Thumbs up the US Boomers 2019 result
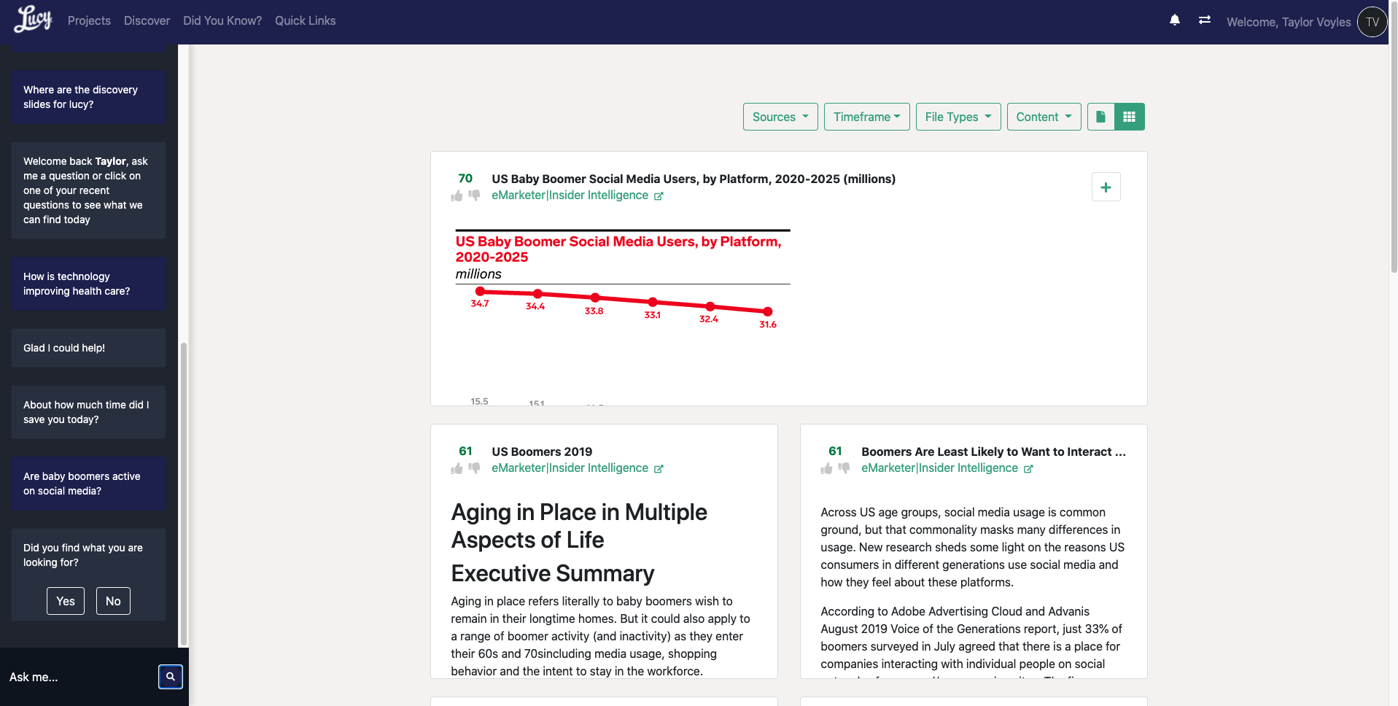 (x=457, y=468)
